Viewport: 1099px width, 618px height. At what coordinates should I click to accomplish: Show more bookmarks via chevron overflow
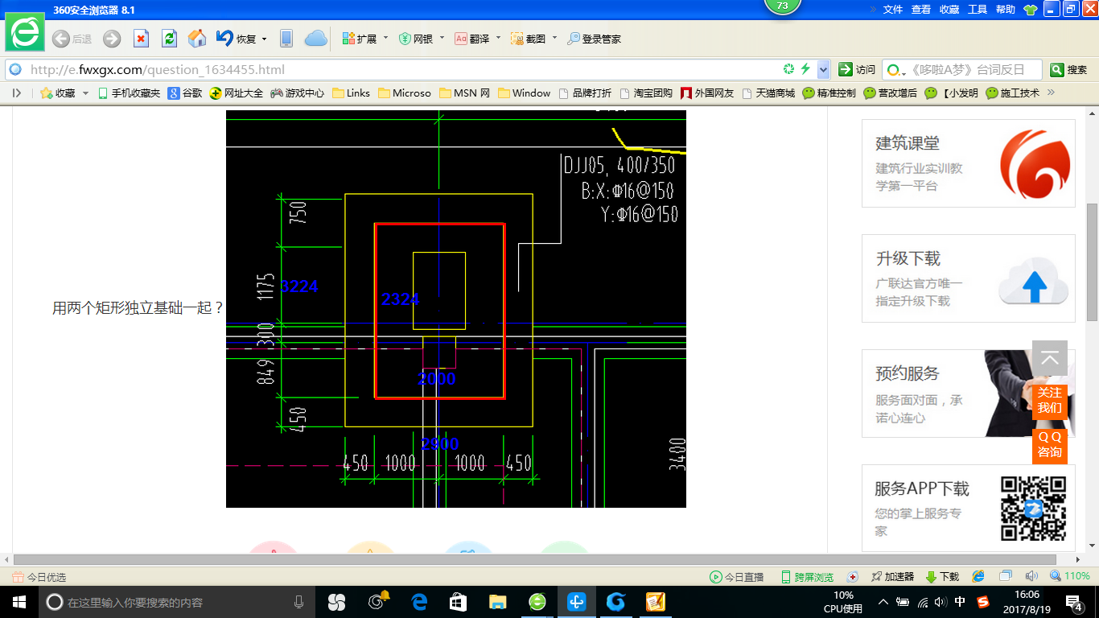(x=1050, y=93)
